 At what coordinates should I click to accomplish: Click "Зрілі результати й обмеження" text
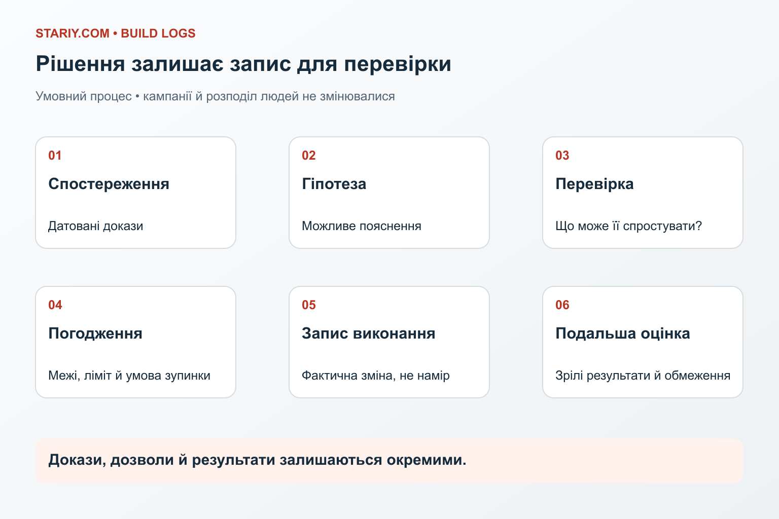[x=643, y=376]
